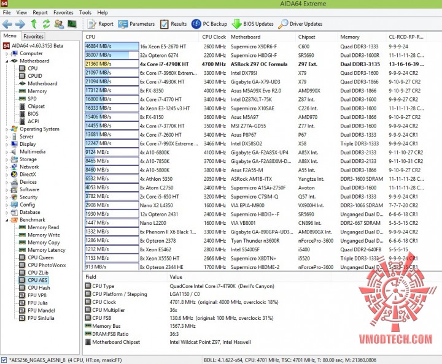
Task: Select the 4x Core i7-4790K HT row
Action: [255, 64]
